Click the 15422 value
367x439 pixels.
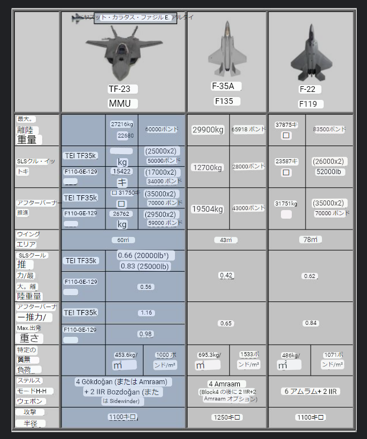tap(121, 171)
